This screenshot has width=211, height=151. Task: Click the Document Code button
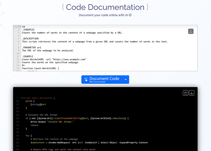click(105, 79)
